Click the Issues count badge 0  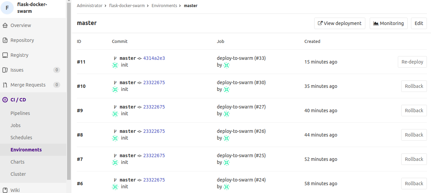pos(57,70)
